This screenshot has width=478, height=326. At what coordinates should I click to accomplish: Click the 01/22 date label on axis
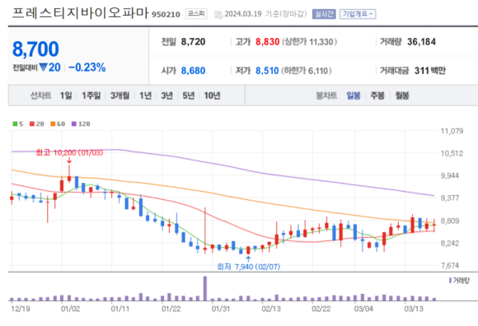(171, 309)
